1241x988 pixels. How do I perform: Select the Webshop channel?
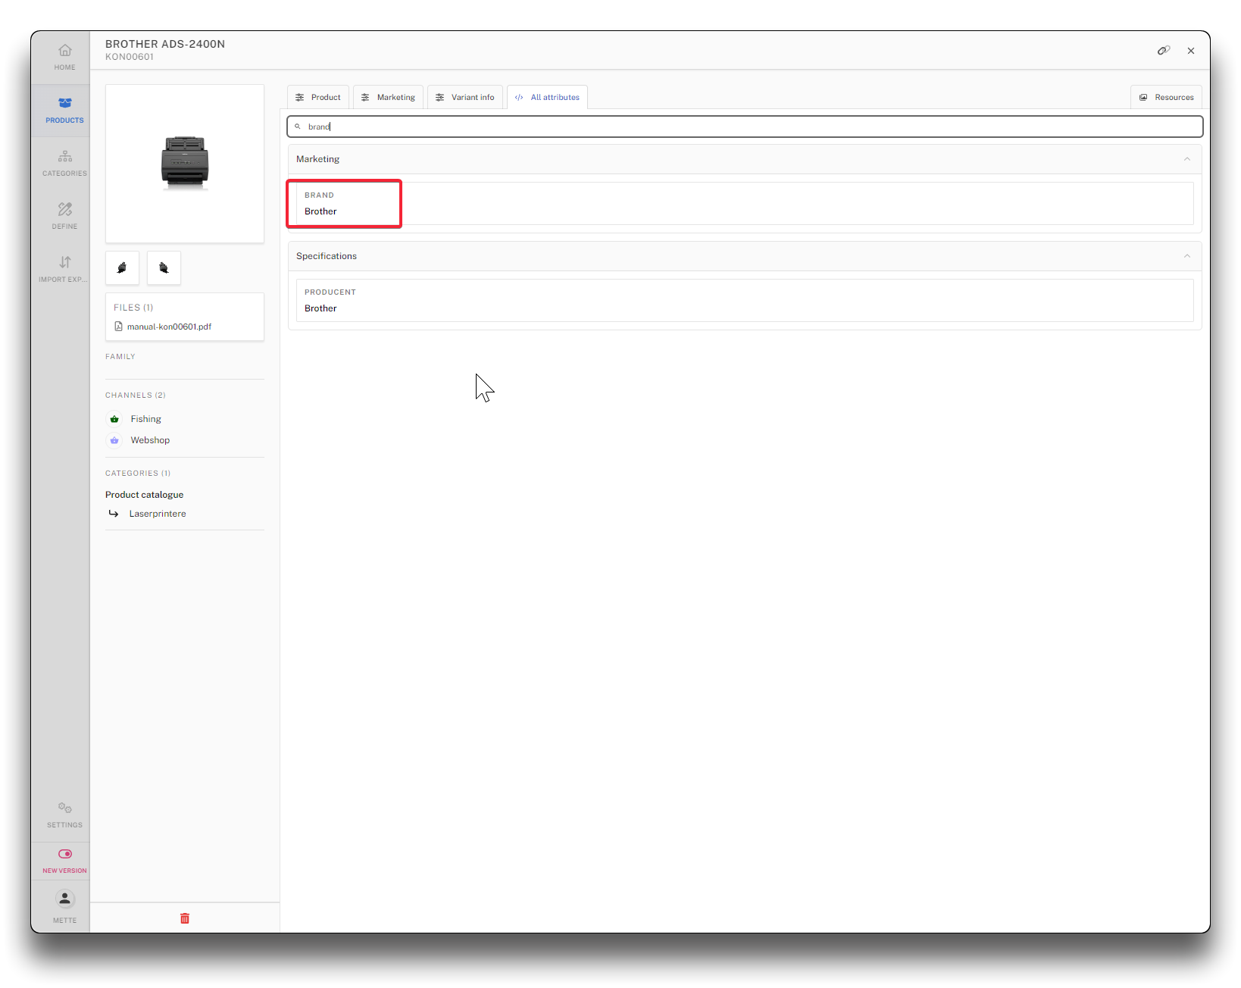coord(149,440)
